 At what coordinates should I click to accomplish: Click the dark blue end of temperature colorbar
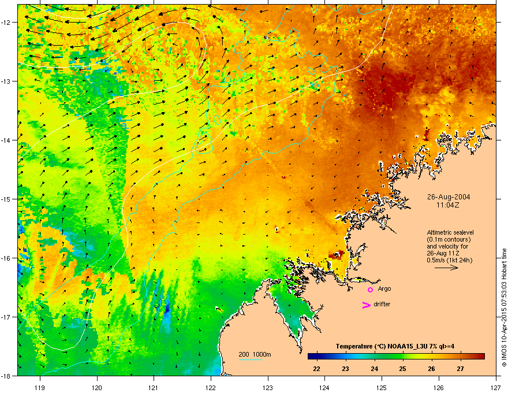coord(312,357)
